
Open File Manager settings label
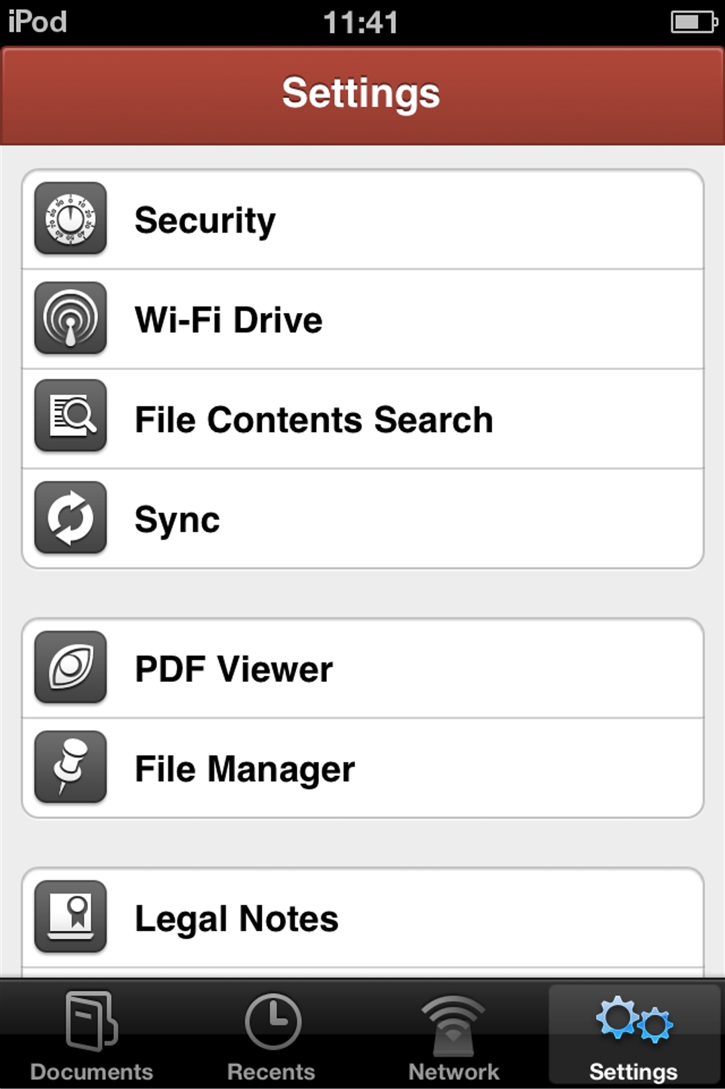244,769
